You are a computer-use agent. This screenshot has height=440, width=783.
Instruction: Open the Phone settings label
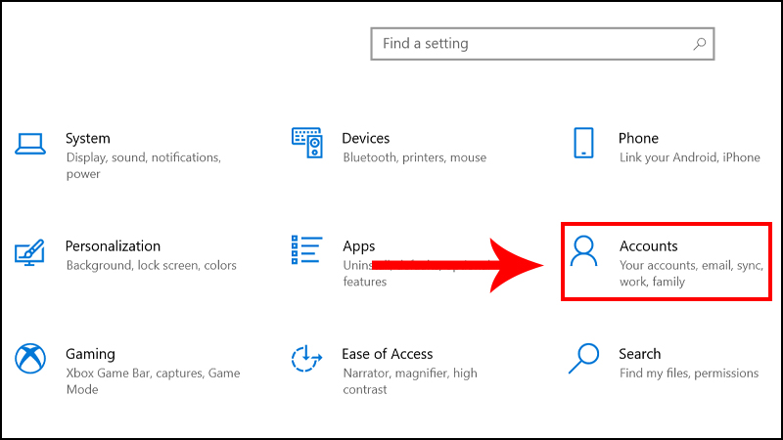(x=638, y=138)
